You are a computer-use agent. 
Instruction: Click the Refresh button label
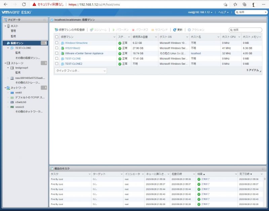[180, 30]
